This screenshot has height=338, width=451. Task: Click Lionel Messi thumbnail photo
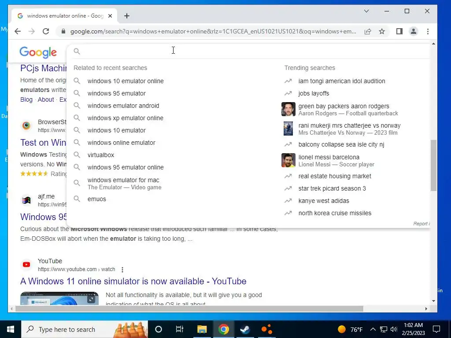(x=288, y=160)
